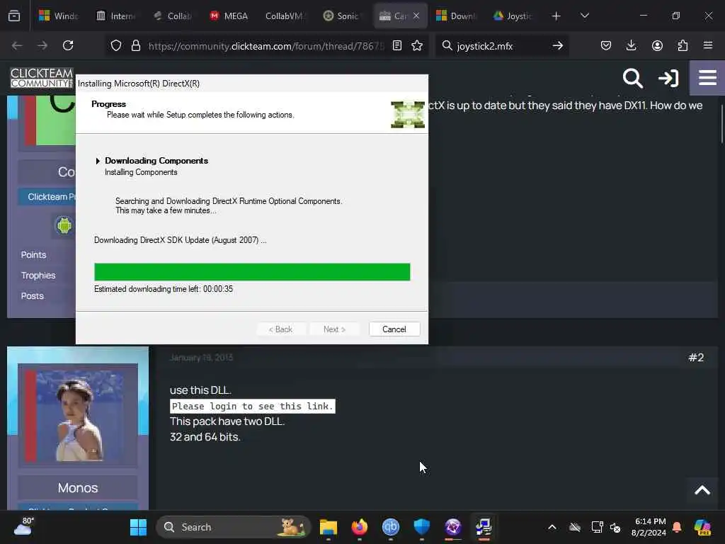Open the forum search magnifier icon
This screenshot has height=544, width=725.
[x=632, y=78]
